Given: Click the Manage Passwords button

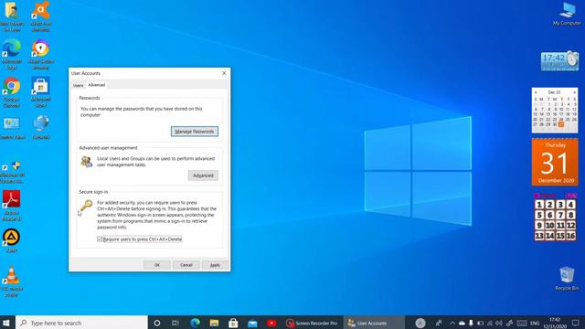Looking at the screenshot, I should 195,132.
